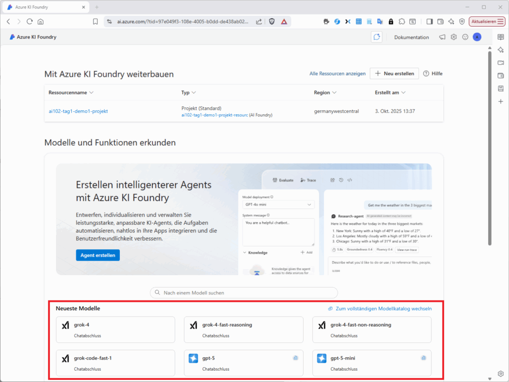
Task: Open the smiley feedback icon
Action: [465, 37]
